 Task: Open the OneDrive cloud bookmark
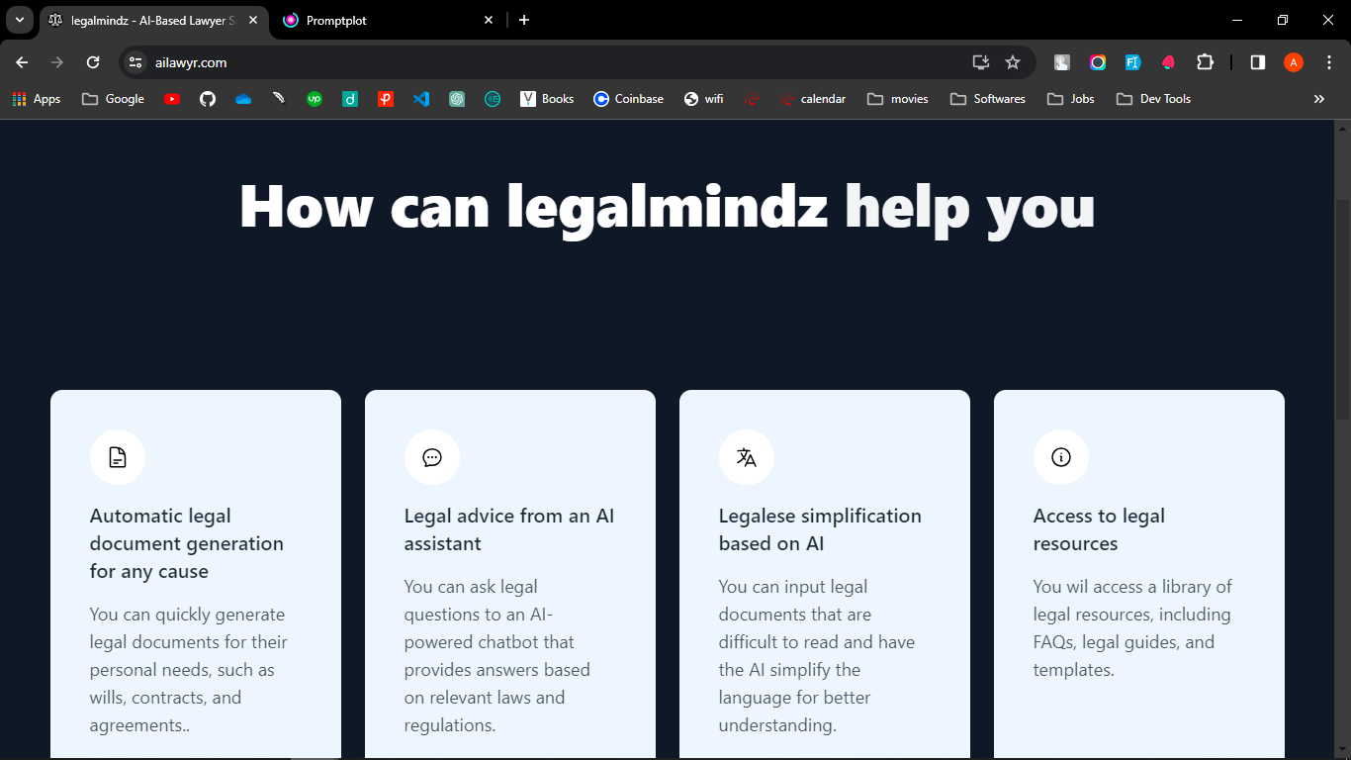(x=243, y=99)
